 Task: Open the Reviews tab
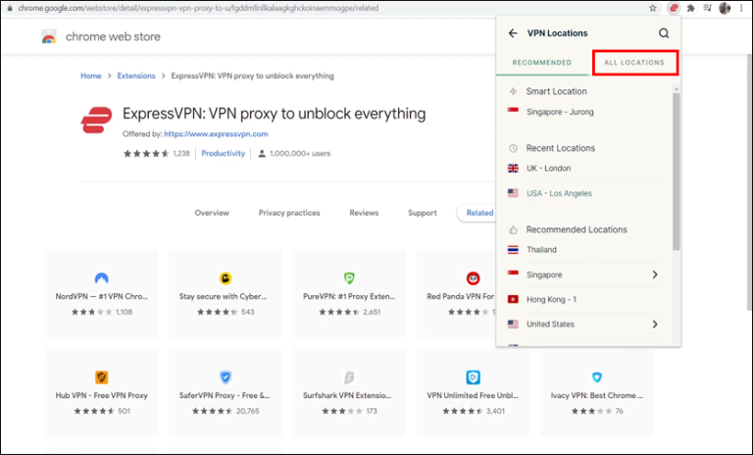pos(364,213)
